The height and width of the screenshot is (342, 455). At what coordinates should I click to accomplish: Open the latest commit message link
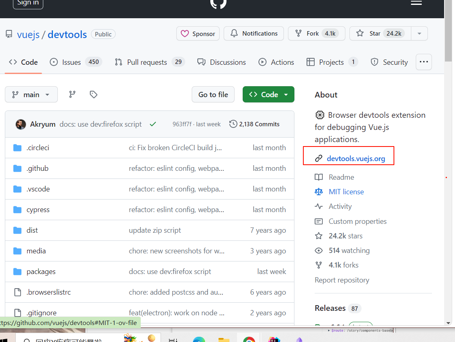click(x=100, y=124)
